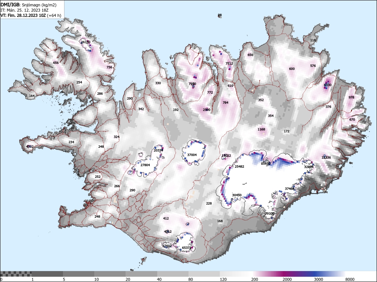Click the value 7150 label
377x282 pixels.
tap(192, 84)
